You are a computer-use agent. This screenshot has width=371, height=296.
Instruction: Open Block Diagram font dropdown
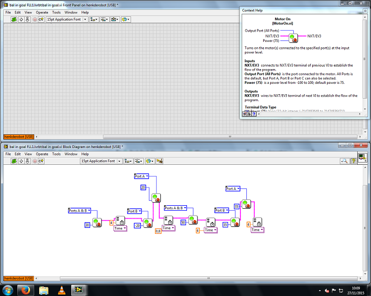point(101,161)
